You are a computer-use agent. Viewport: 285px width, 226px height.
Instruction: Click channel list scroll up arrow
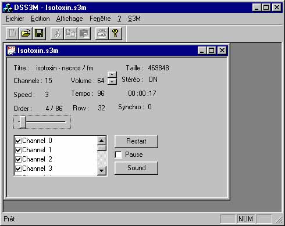[x=102, y=141]
